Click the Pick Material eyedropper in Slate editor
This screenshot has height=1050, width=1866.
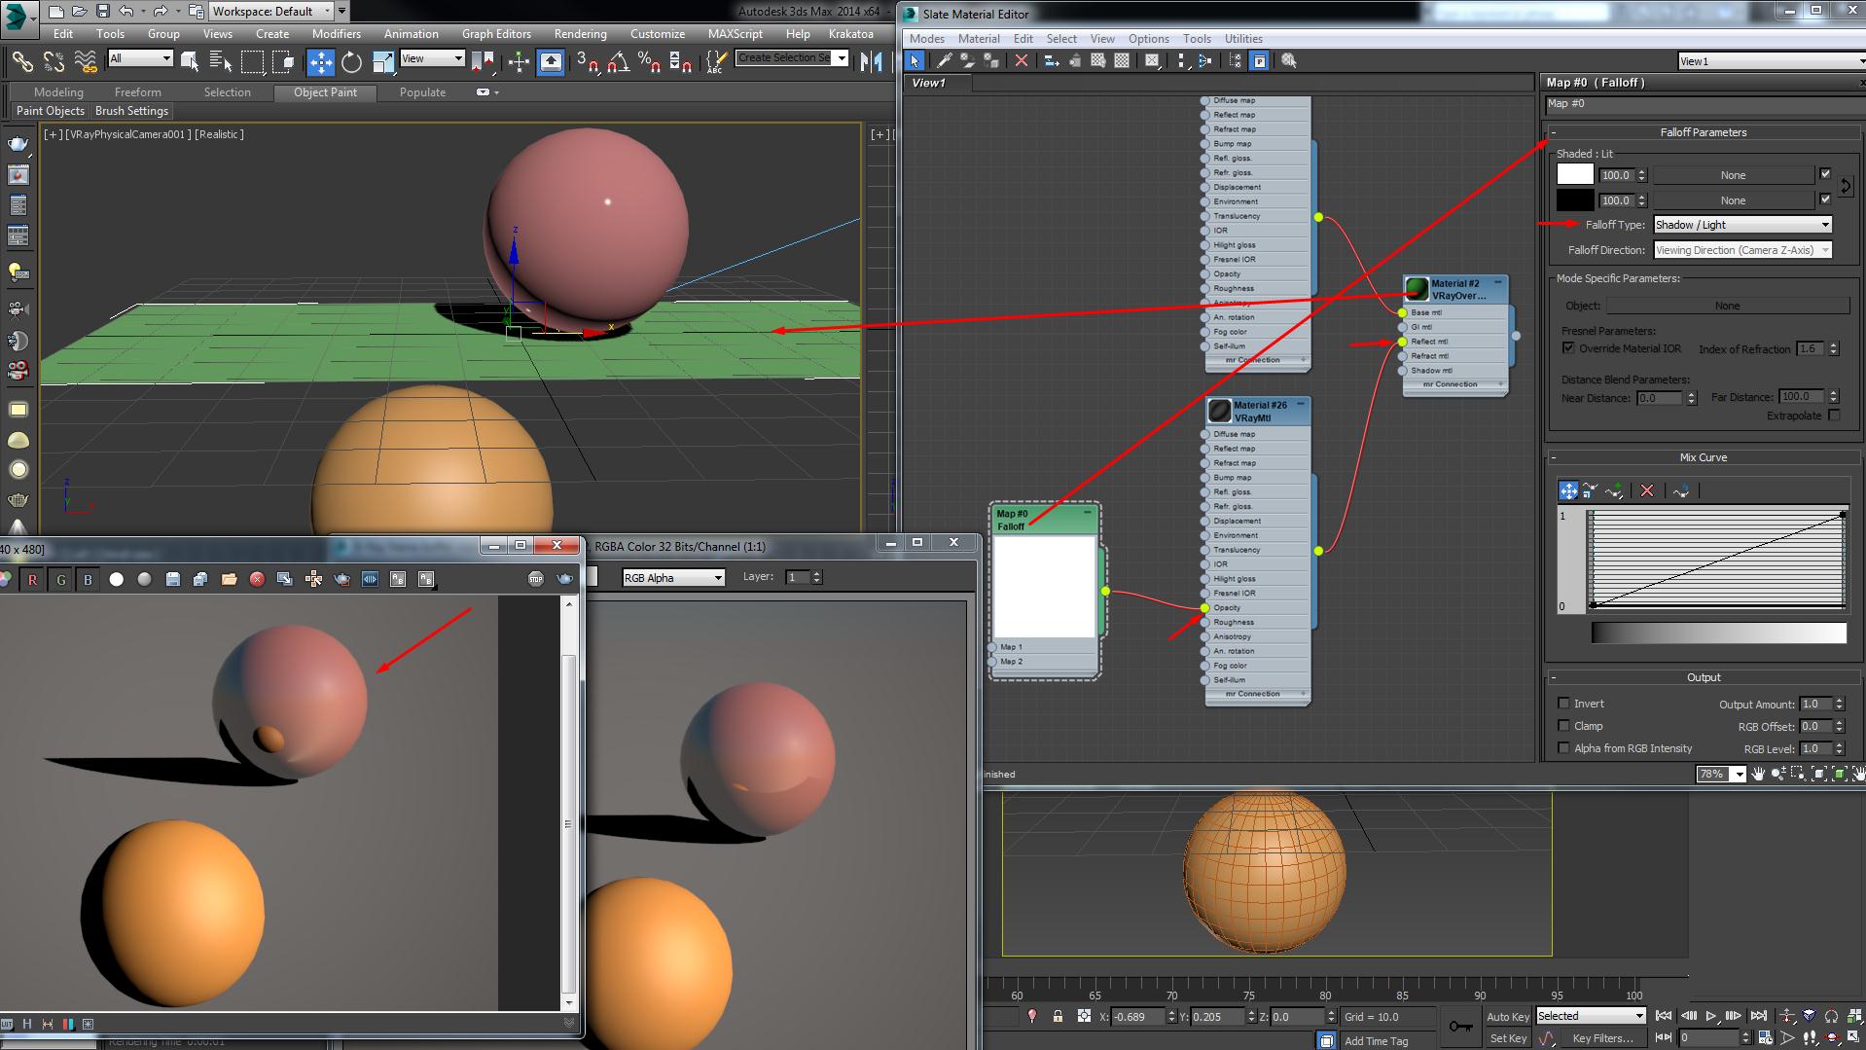(943, 60)
